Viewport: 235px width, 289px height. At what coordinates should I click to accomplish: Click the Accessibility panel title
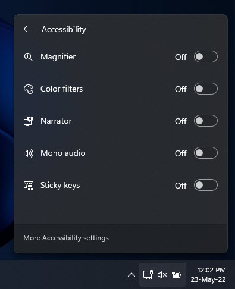click(64, 29)
